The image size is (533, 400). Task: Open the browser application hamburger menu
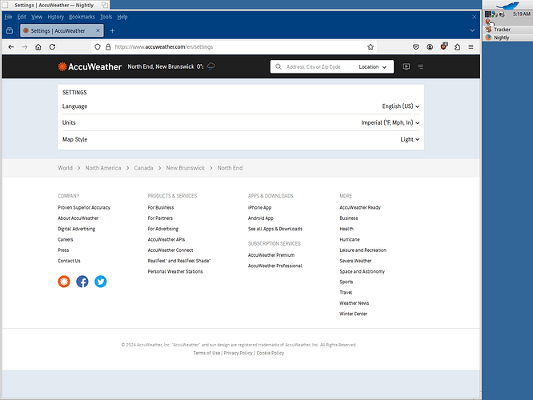[471, 47]
